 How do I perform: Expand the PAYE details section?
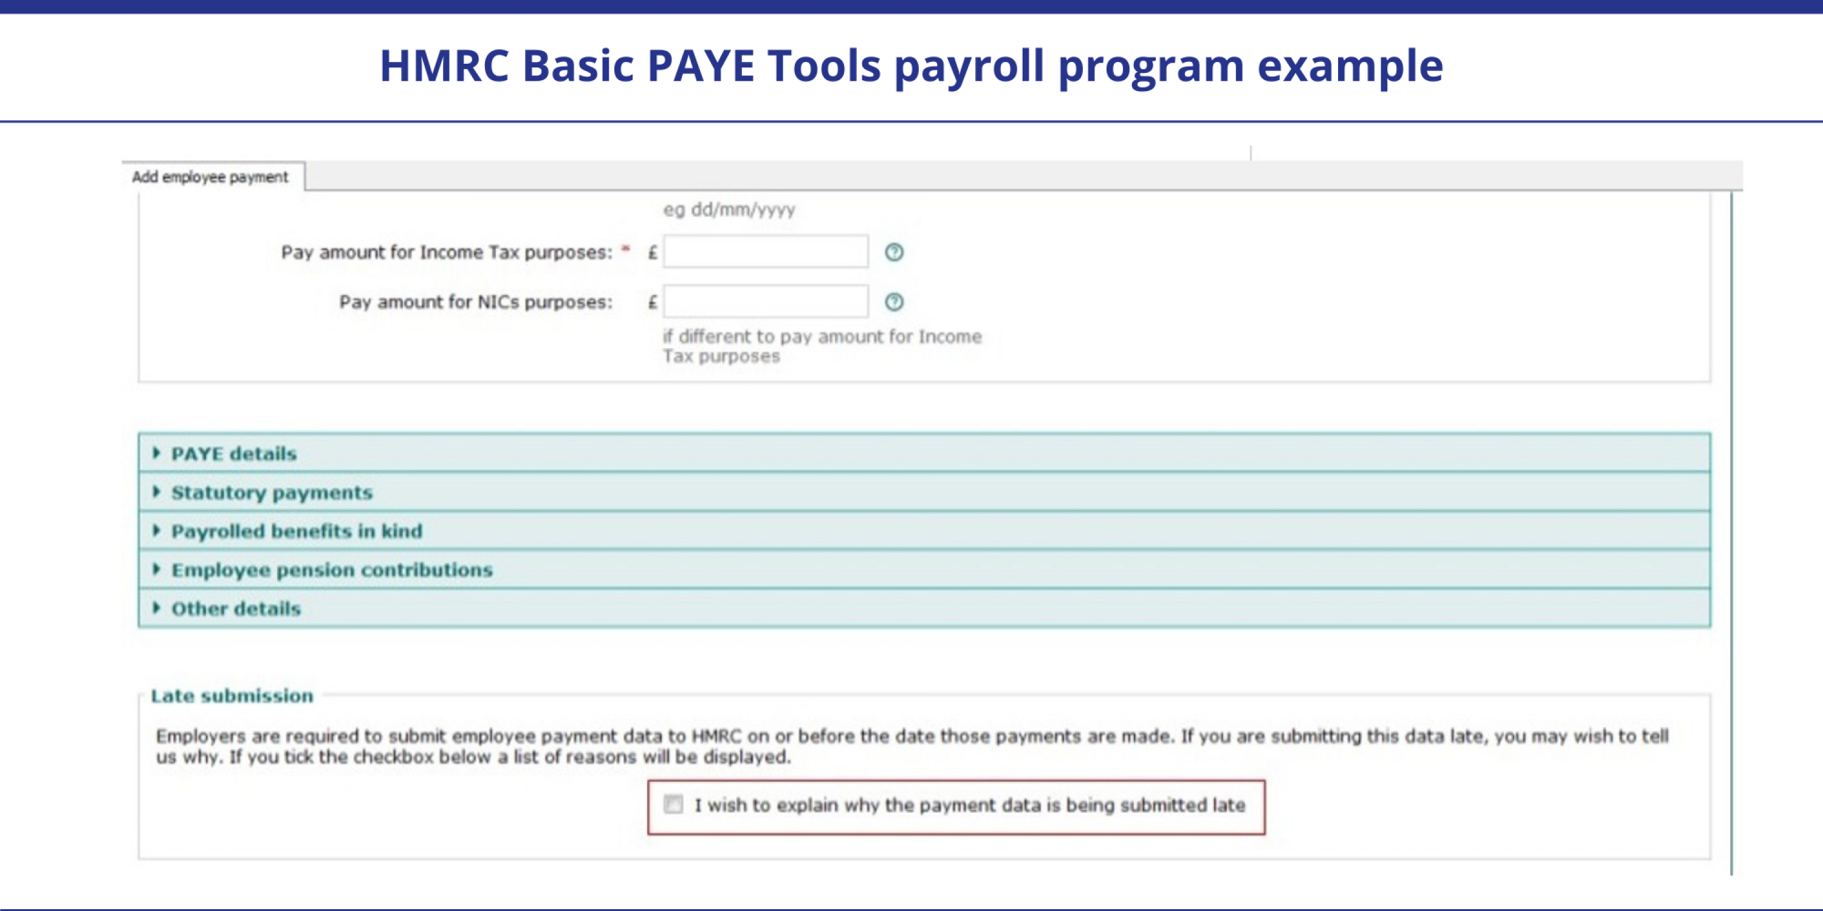[x=233, y=454]
